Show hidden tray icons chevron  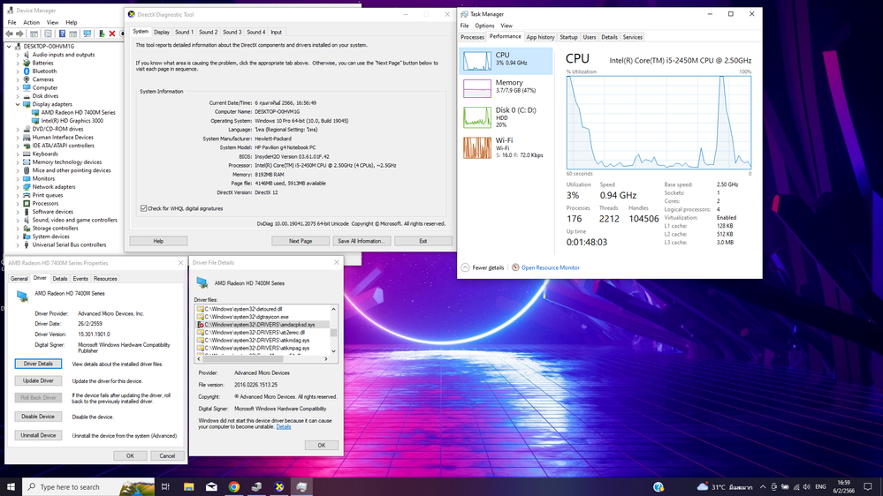(x=763, y=487)
